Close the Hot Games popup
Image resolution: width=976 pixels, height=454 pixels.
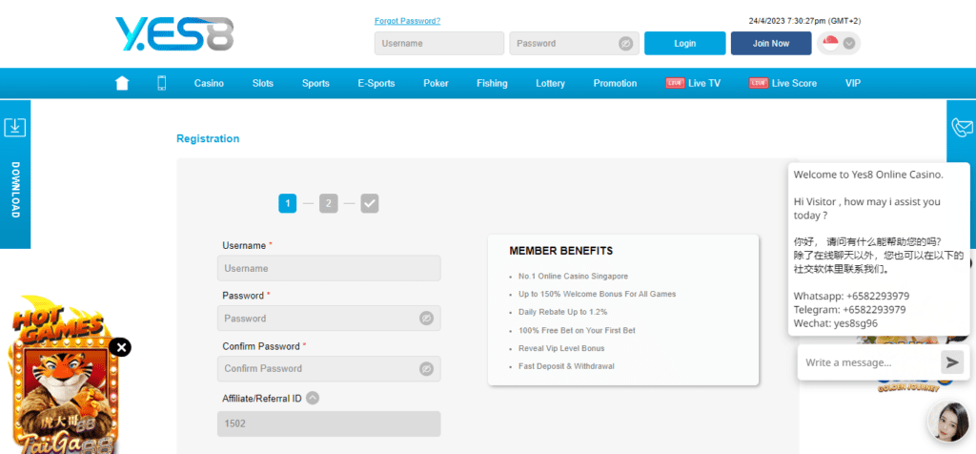[x=122, y=347]
